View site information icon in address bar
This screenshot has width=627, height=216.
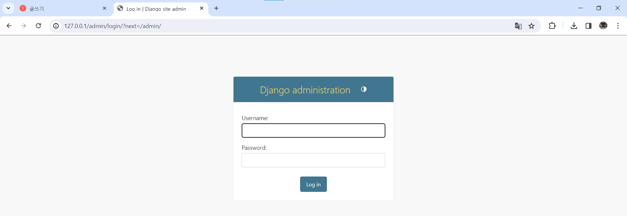56,26
